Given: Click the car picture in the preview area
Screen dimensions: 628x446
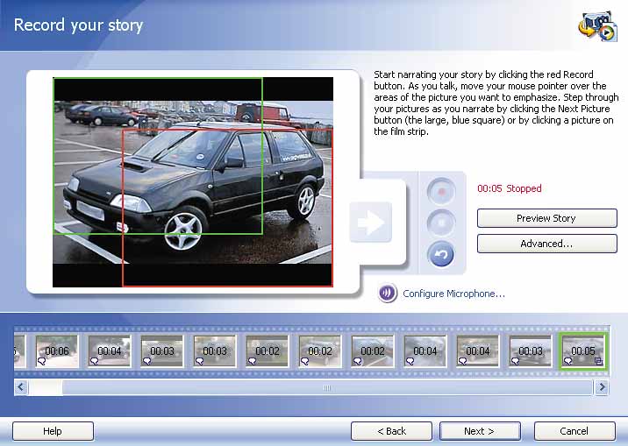Looking at the screenshot, I should pos(193,182).
